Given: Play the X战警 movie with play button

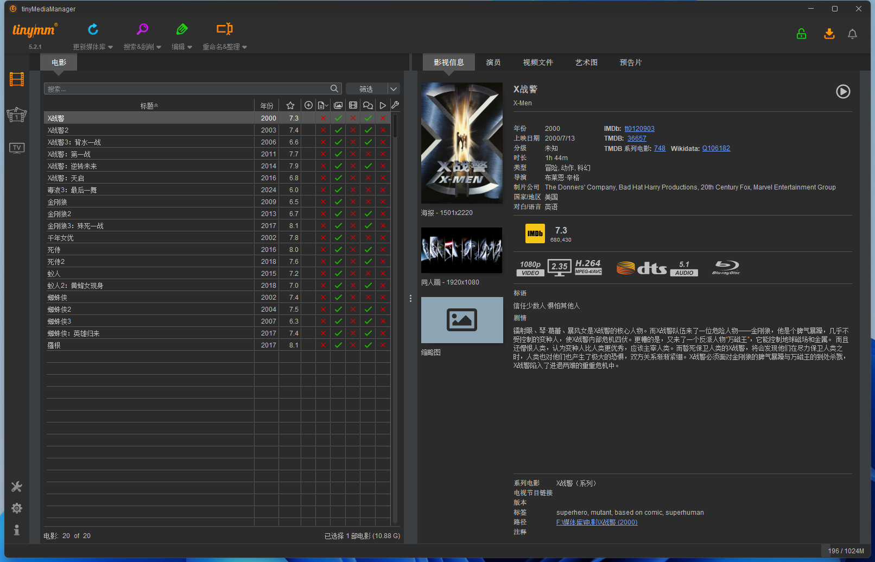Looking at the screenshot, I should point(842,92).
